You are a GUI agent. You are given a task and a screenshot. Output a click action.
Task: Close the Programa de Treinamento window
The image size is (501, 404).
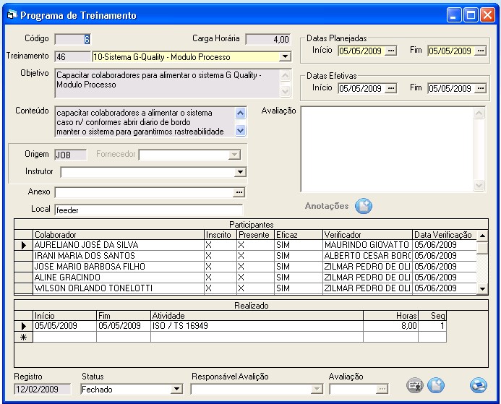coord(488,14)
